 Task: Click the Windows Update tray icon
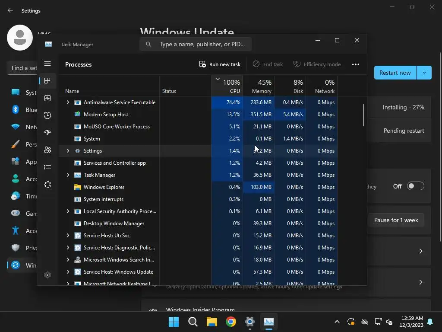pyautogui.click(x=351, y=322)
